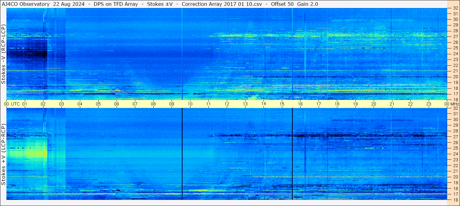
Task: Choose the 15 hour mark on time axis
Action: coord(282,104)
